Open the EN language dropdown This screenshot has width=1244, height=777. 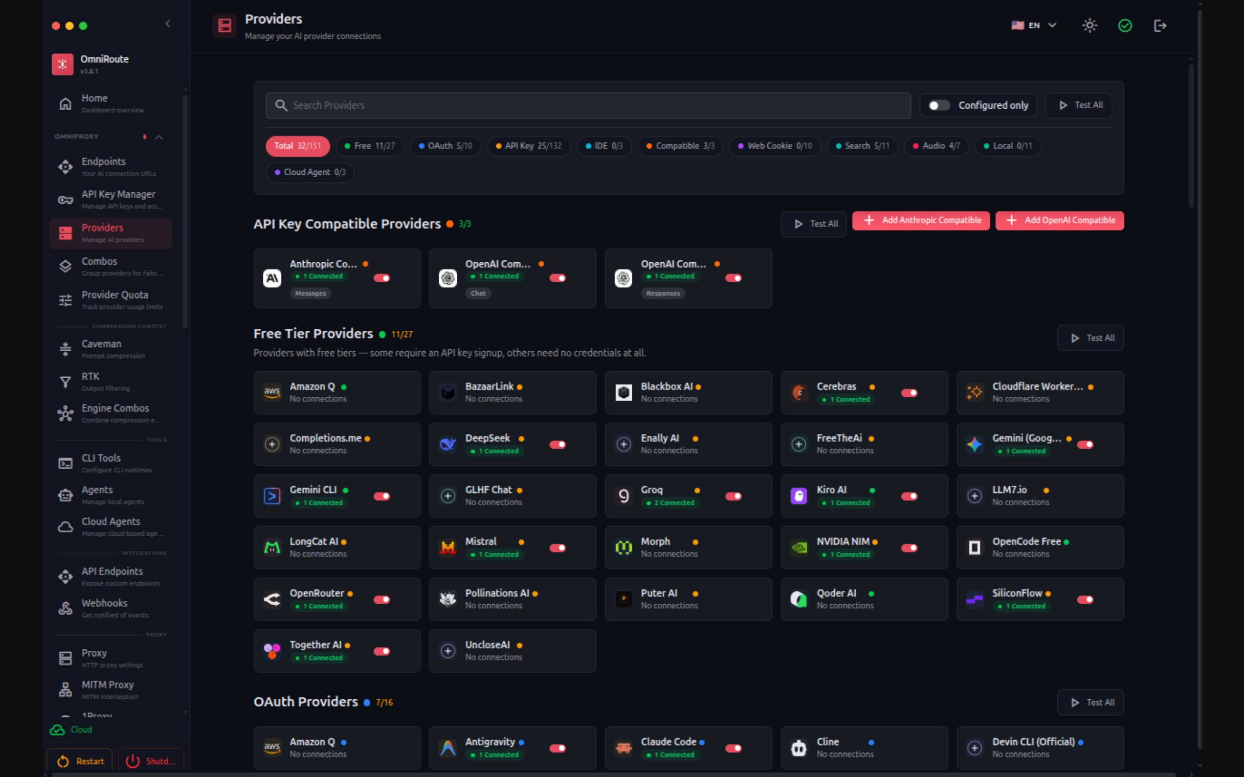click(1034, 25)
